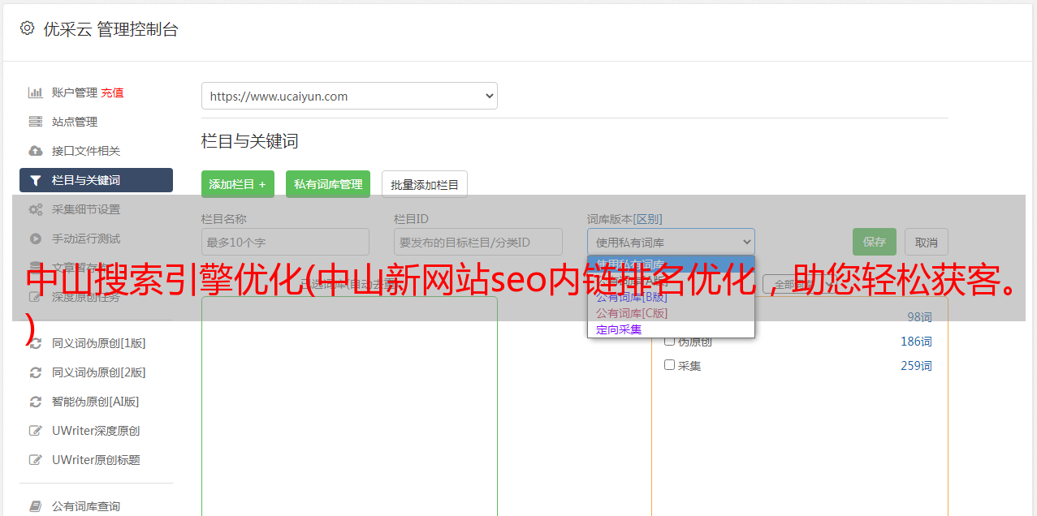Open 站点管理 via its server icon
Image resolution: width=1037 pixels, height=516 pixels.
click(x=36, y=122)
